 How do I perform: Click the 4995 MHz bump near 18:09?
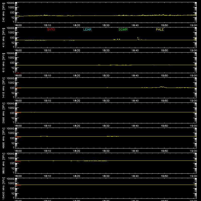point(44,136)
